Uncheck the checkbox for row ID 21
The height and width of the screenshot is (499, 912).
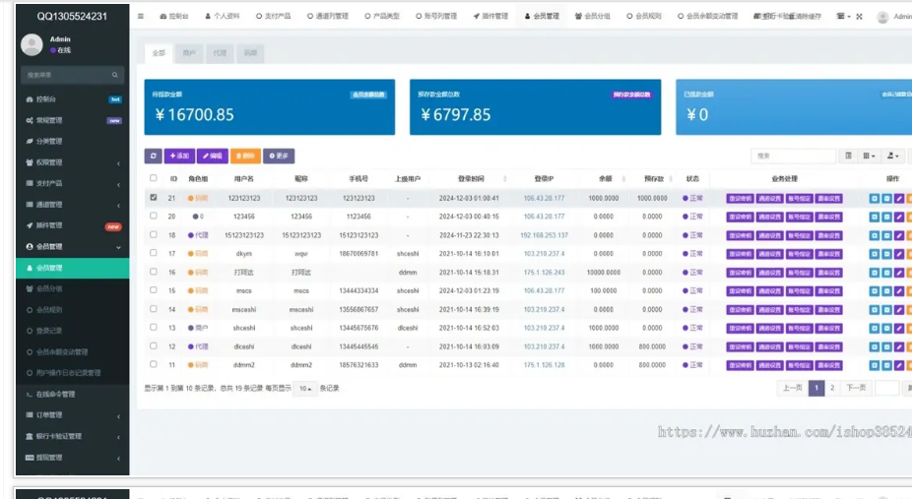[x=153, y=198]
